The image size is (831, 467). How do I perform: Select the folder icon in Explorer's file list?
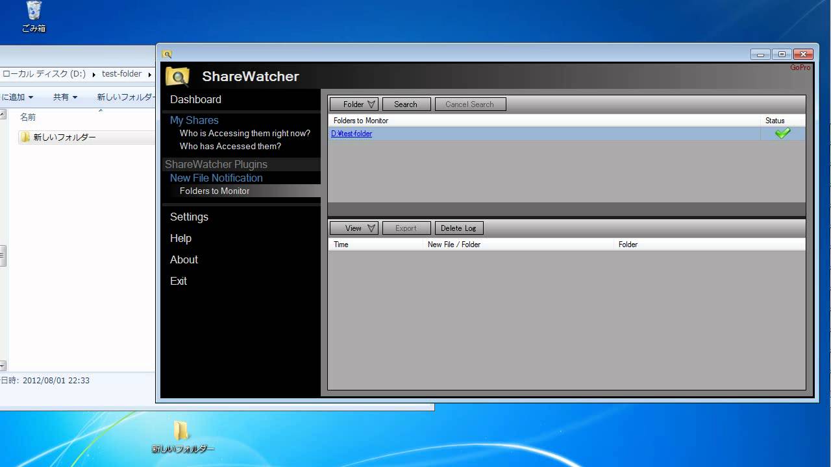point(25,138)
